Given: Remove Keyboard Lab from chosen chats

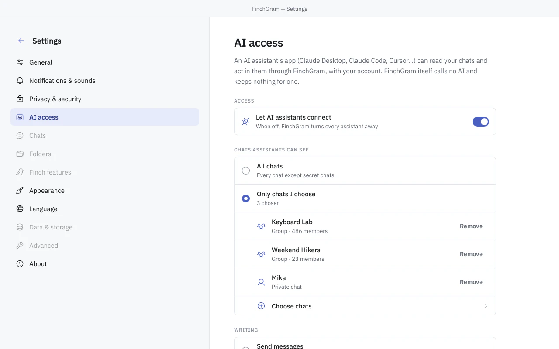Looking at the screenshot, I should click(x=471, y=226).
